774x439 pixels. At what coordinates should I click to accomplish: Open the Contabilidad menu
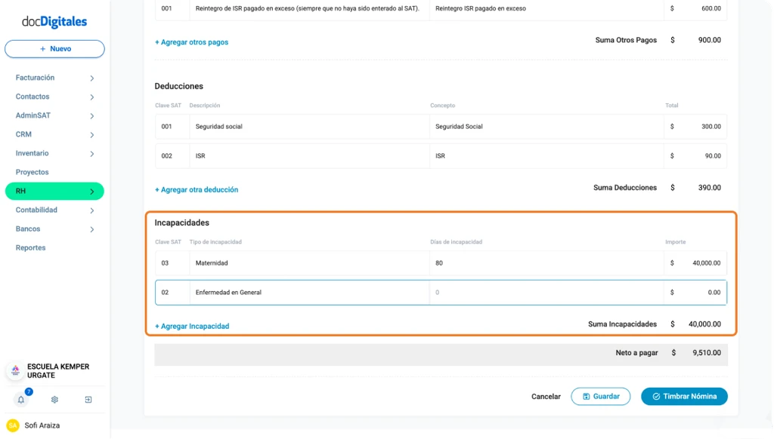pos(36,210)
